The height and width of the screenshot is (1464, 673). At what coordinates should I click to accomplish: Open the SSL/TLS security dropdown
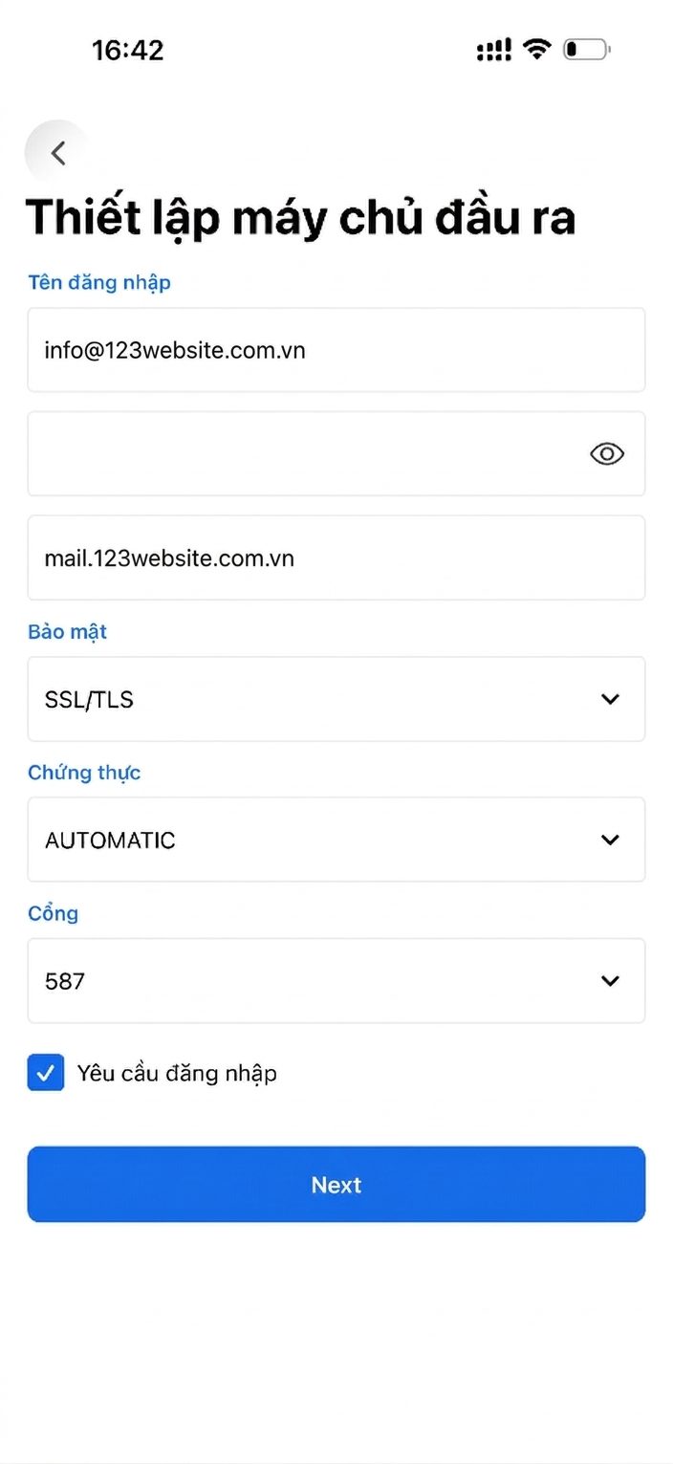pyautogui.click(x=336, y=699)
